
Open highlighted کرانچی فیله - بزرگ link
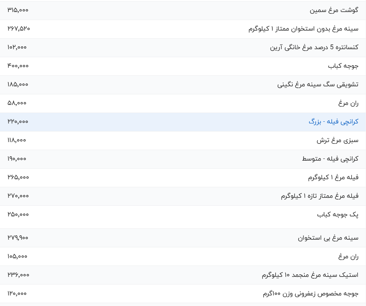click(x=333, y=122)
